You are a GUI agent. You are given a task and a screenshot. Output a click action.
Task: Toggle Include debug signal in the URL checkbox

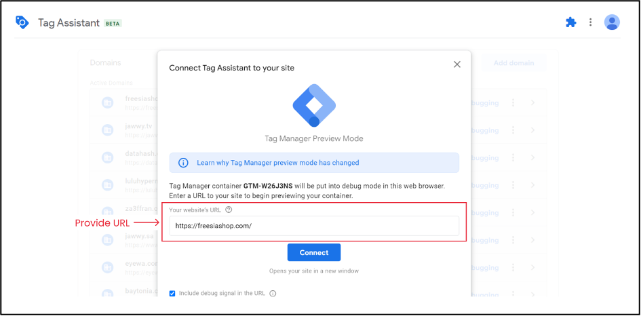pyautogui.click(x=172, y=293)
